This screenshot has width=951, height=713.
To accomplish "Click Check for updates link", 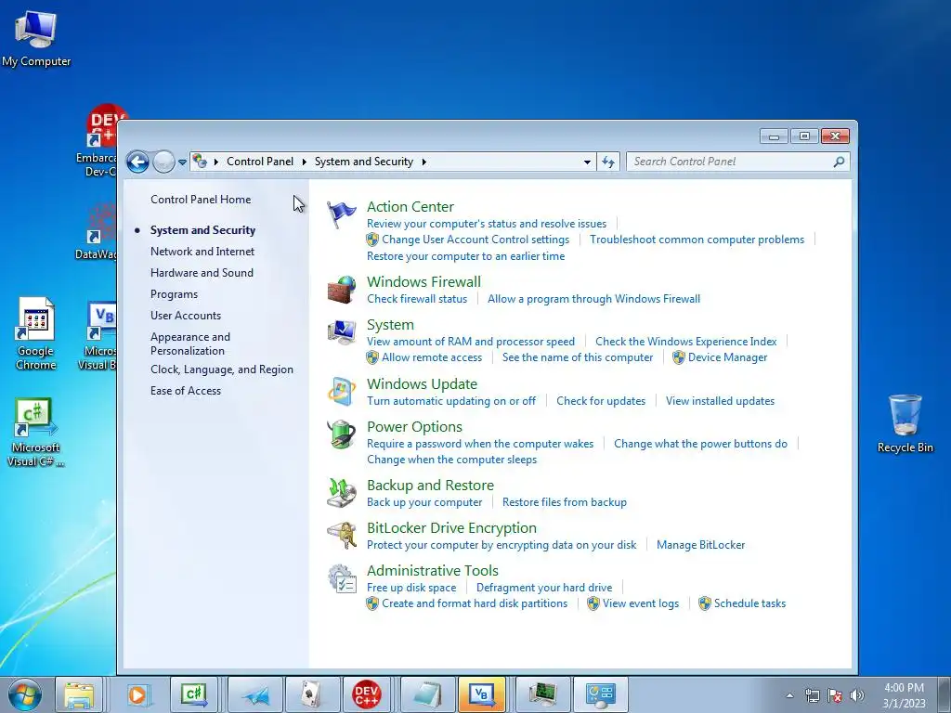I will pos(601,401).
